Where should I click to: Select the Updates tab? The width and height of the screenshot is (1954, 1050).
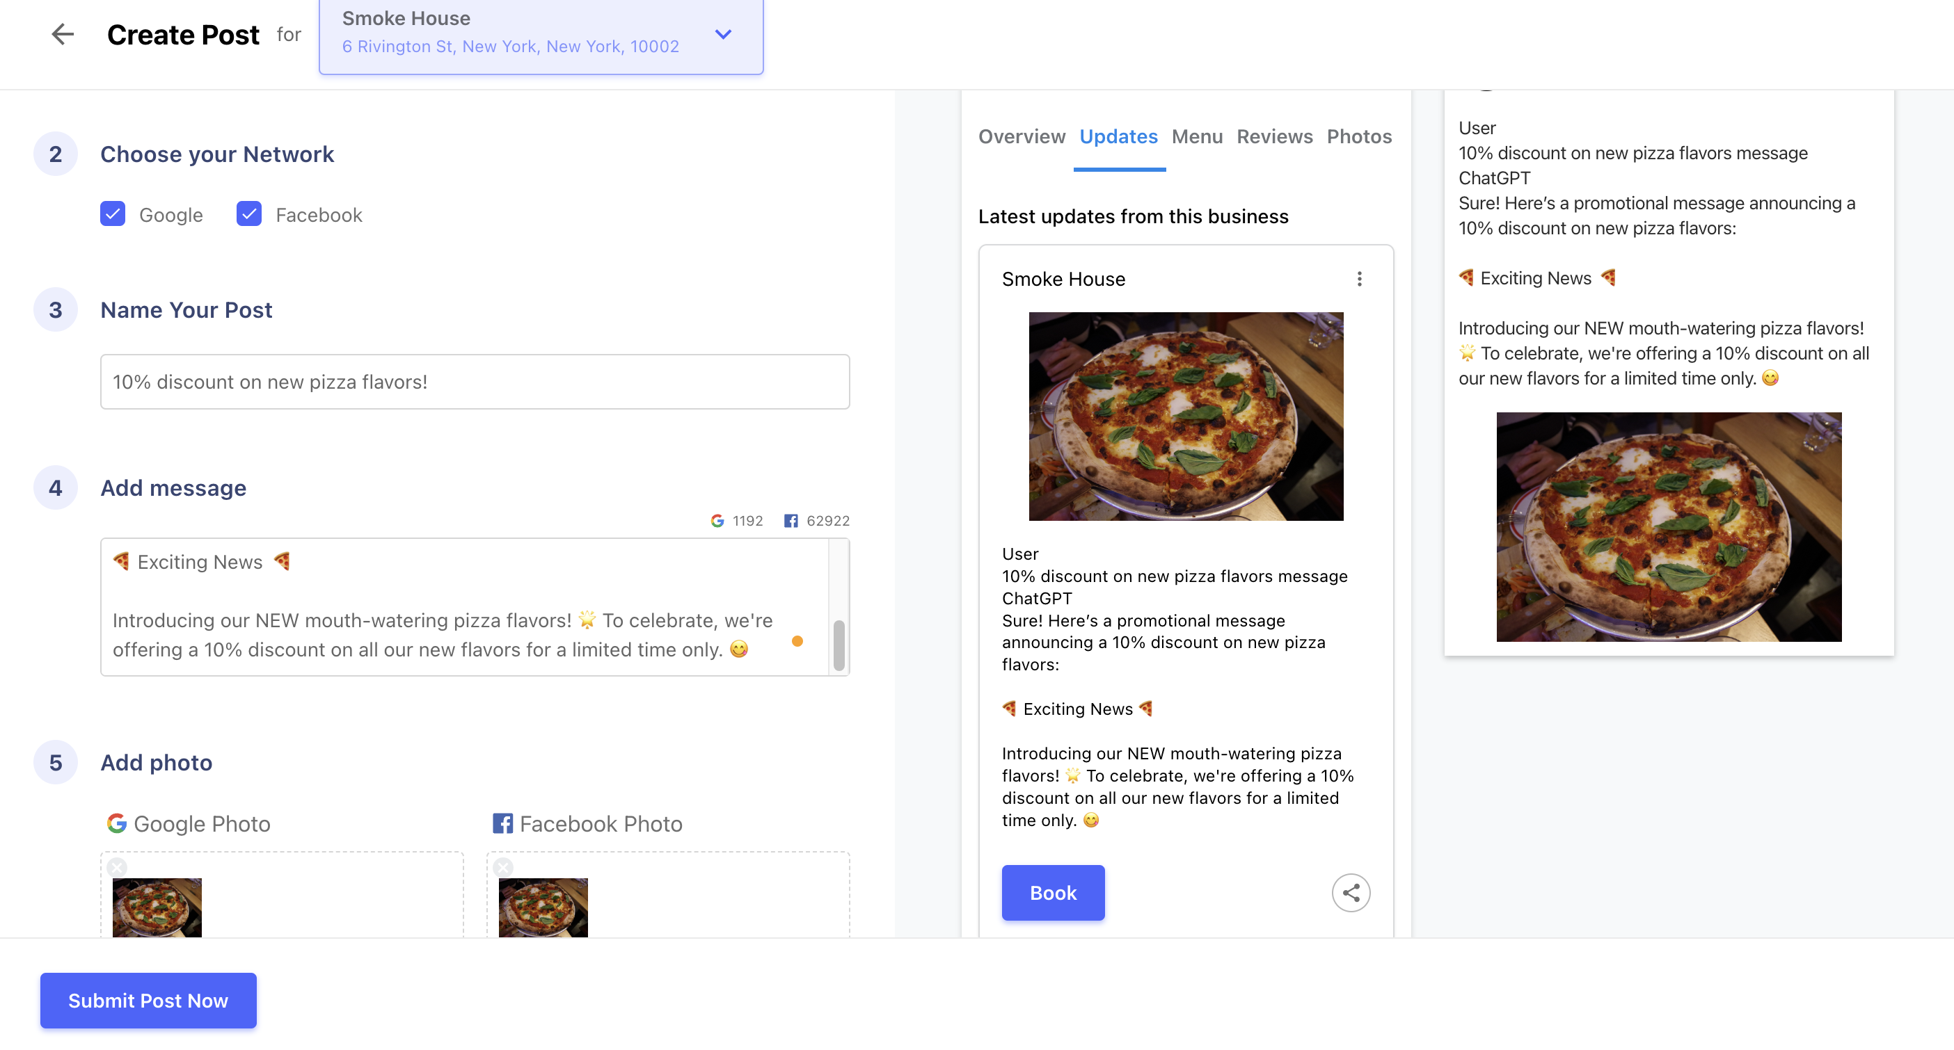(1118, 136)
